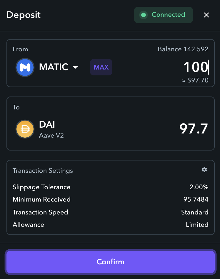220x279 pixels.
Task: Click the blue MATIC token logo
Action: coord(25,67)
